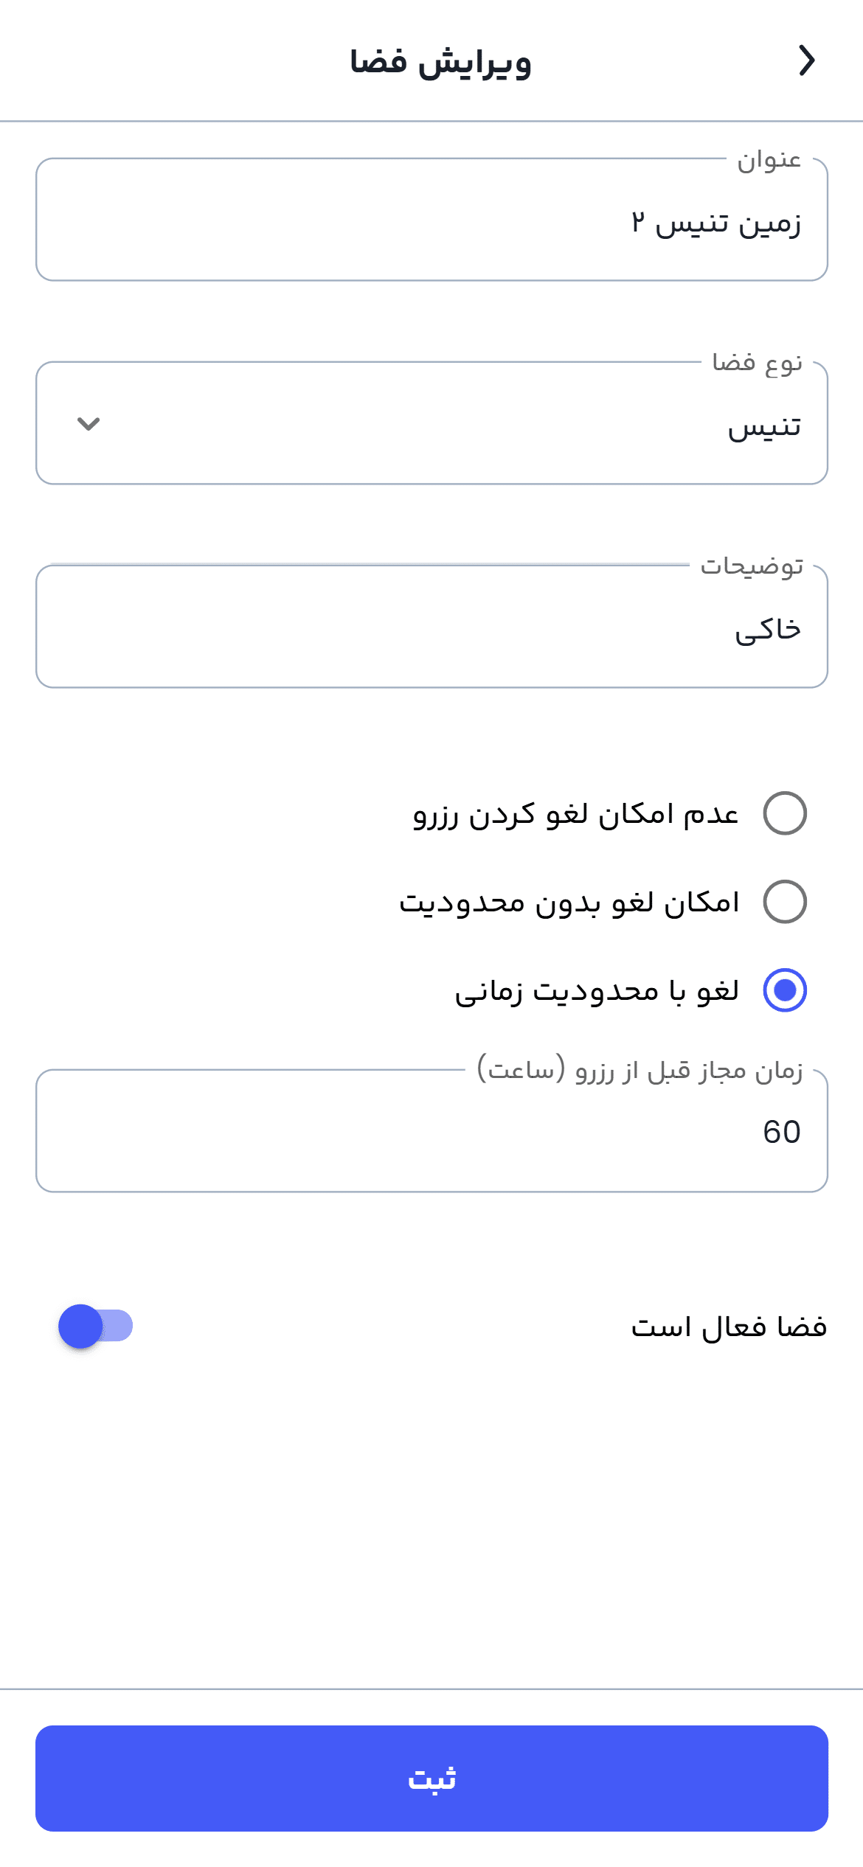Go back using the header chevron arrow
This screenshot has height=1867, width=863.
pos(807,60)
